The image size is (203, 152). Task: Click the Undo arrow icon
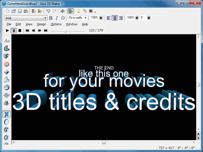click(48, 11)
